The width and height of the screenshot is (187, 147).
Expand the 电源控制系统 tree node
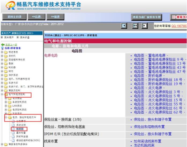(6, 110)
